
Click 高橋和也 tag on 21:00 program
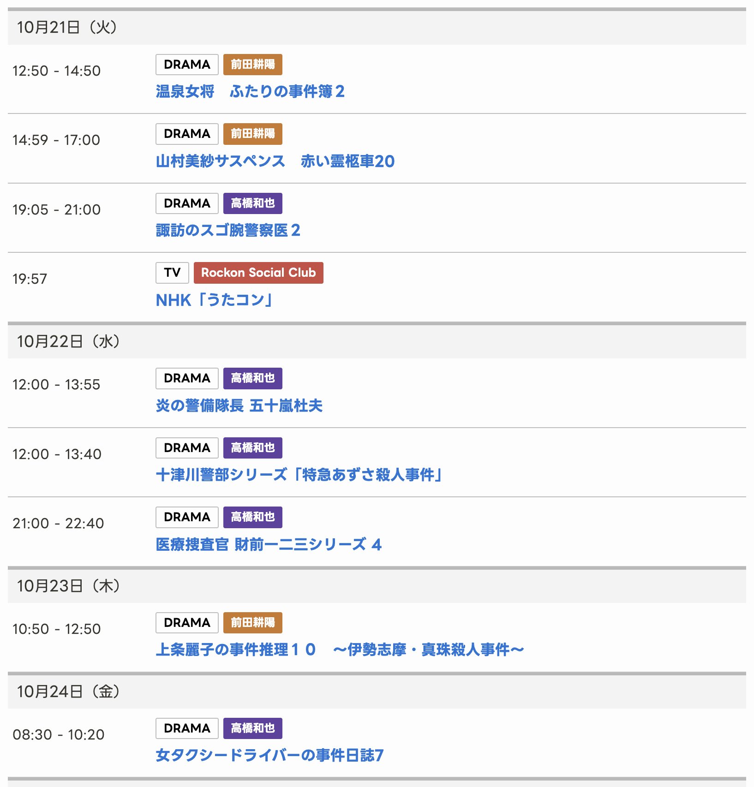click(x=253, y=517)
